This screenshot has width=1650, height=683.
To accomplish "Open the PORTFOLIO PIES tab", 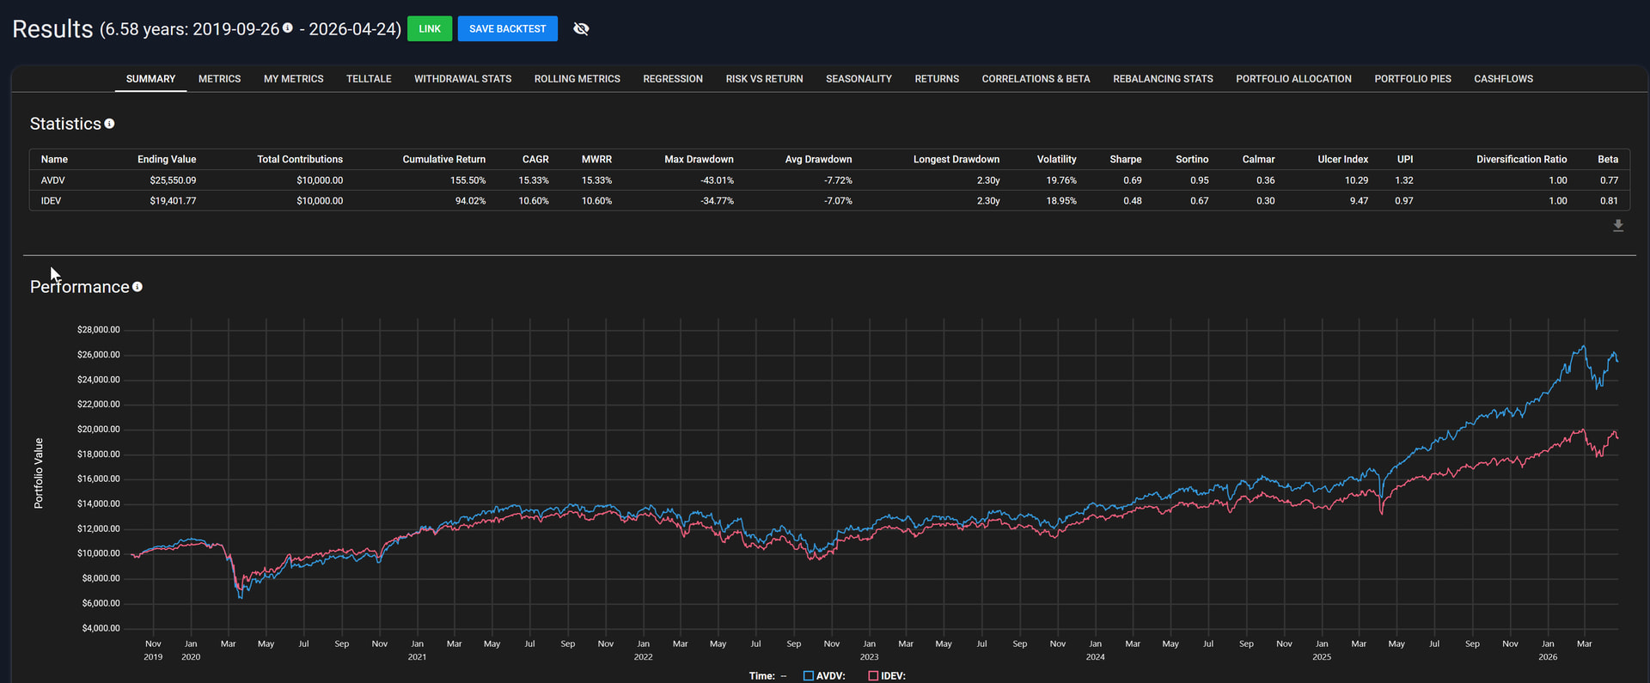I will (x=1413, y=78).
